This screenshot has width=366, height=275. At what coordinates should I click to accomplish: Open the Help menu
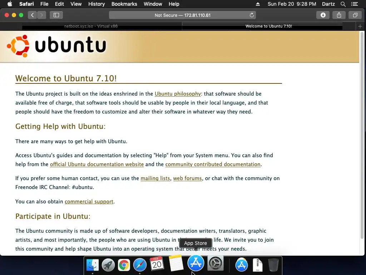(174, 4)
